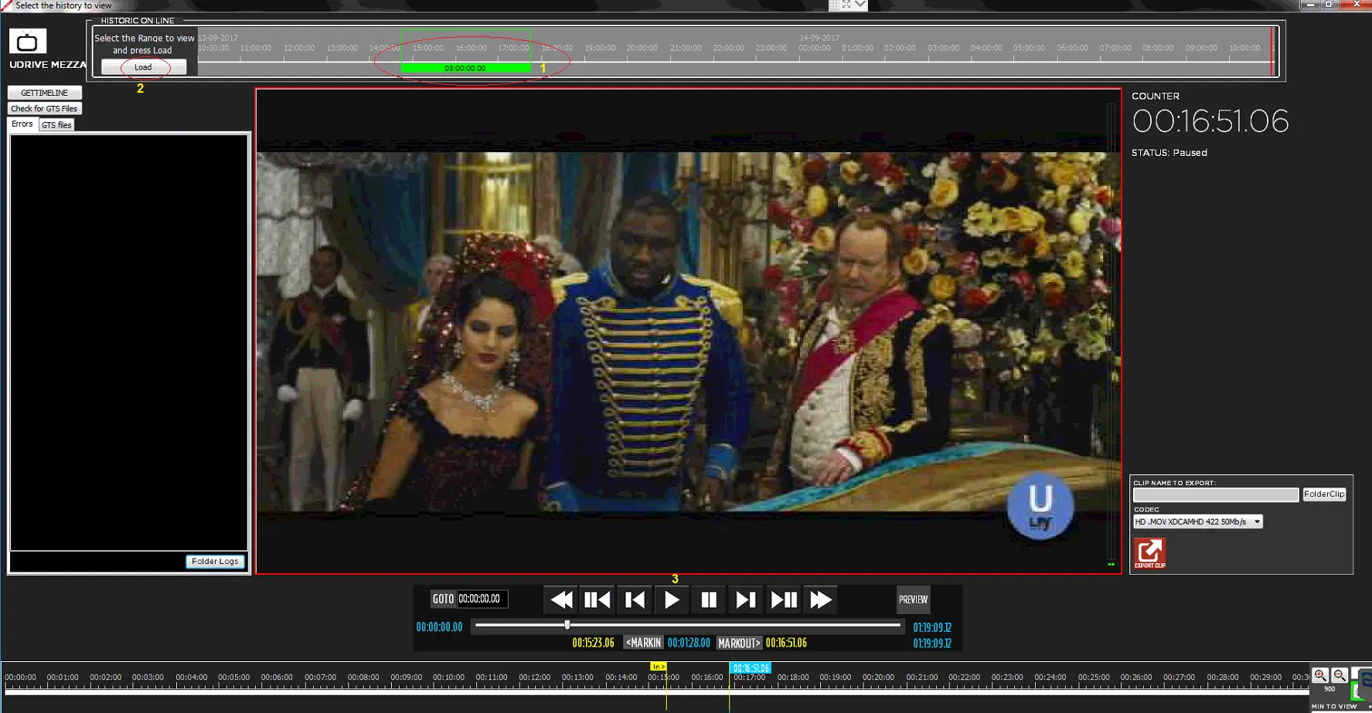Click the fast rewind double-arrow icon
The width and height of the screenshot is (1372, 713).
[561, 599]
